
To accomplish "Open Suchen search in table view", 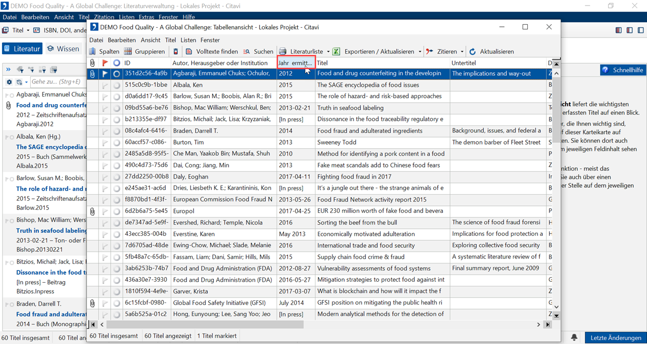I will (x=258, y=52).
